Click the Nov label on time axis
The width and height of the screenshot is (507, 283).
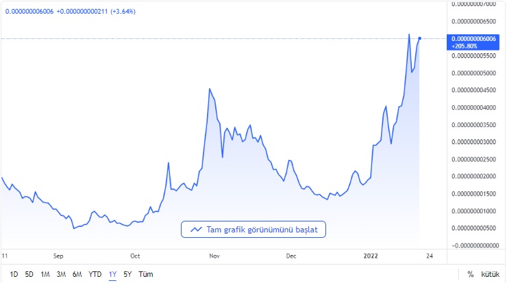(214, 256)
